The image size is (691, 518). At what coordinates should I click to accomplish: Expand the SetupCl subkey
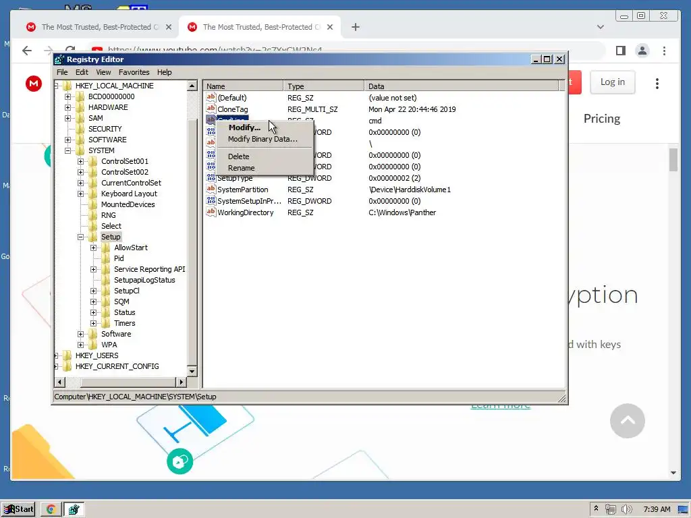(93, 291)
